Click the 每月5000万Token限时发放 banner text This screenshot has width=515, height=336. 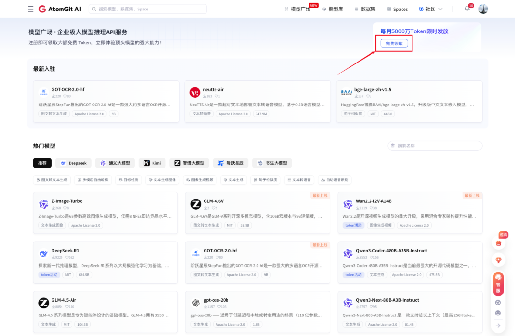click(414, 31)
